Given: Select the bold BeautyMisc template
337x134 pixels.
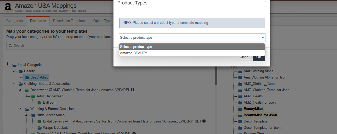Looking at the screenshot, I should 253,109.
